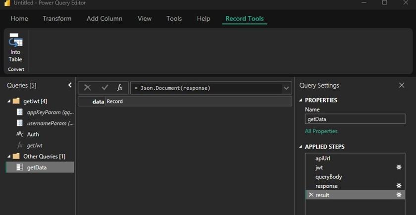The width and height of the screenshot is (416, 215).
Task: Open settings gear for jwt step
Action: pos(399,167)
